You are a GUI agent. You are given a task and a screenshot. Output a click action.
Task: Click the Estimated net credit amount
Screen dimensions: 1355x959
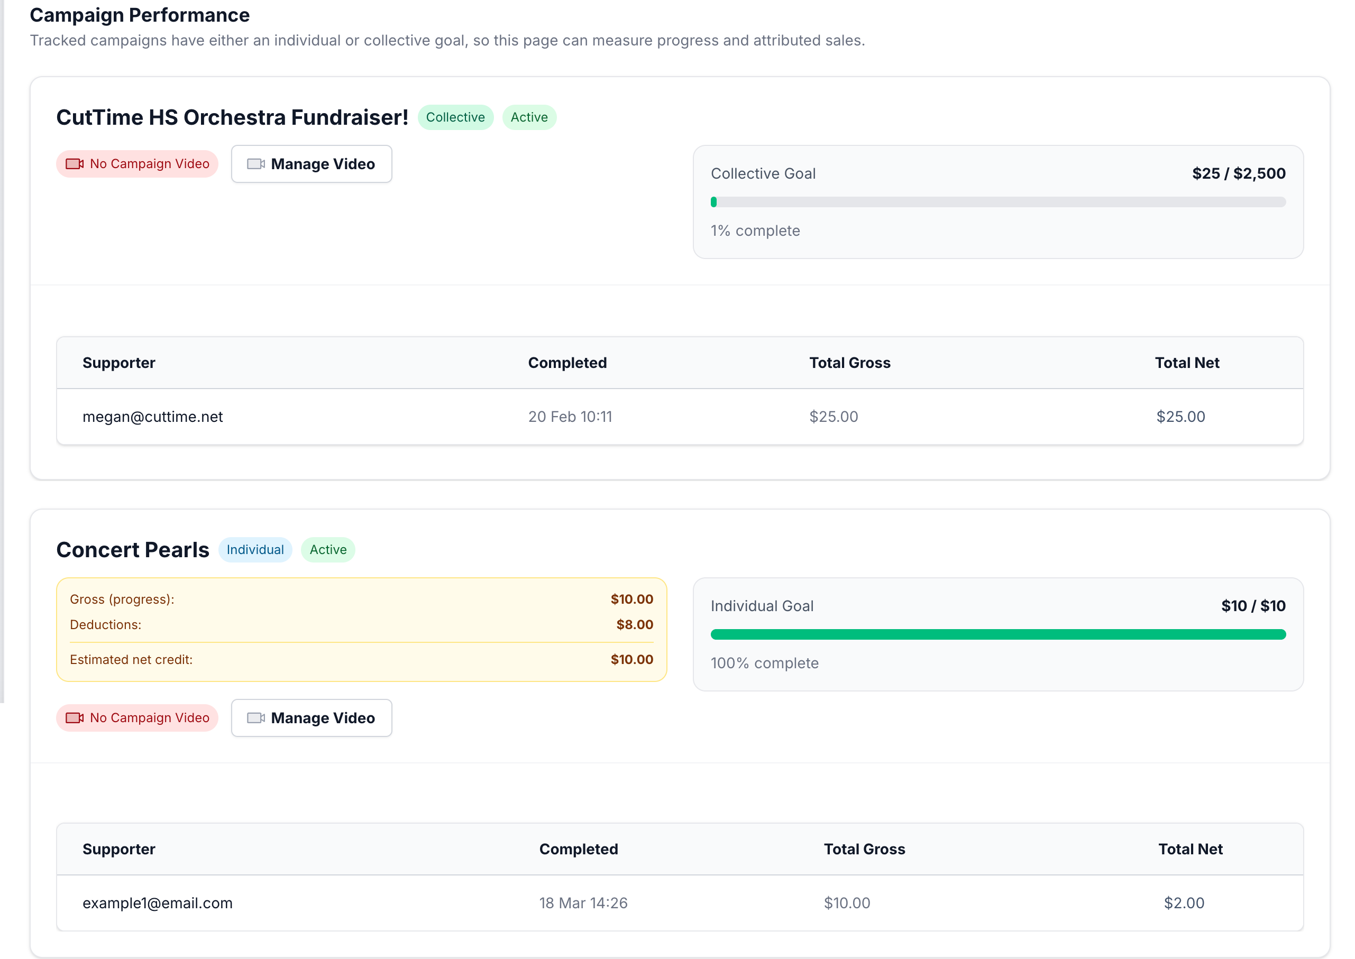[x=631, y=659]
